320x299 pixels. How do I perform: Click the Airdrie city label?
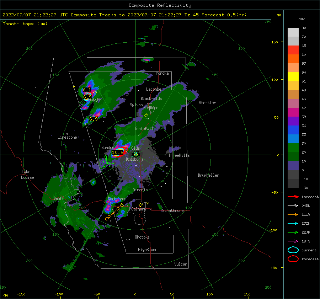tap(140, 190)
